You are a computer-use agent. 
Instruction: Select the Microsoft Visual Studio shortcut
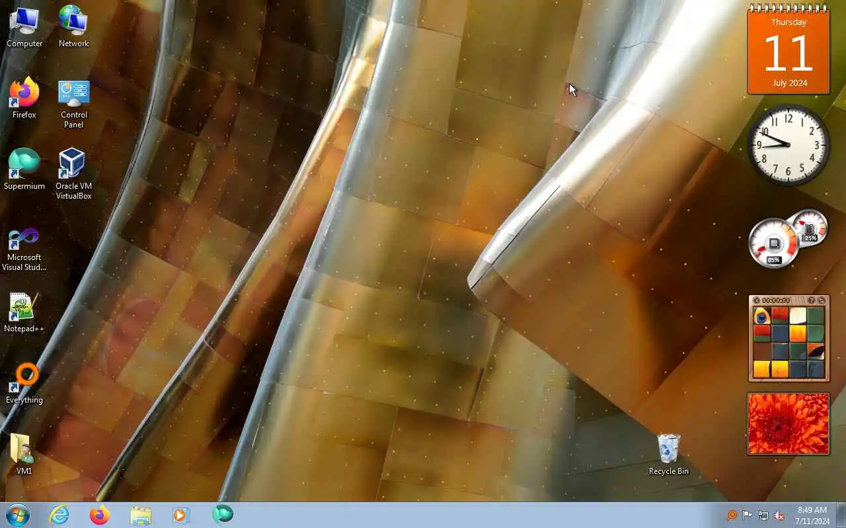24,249
